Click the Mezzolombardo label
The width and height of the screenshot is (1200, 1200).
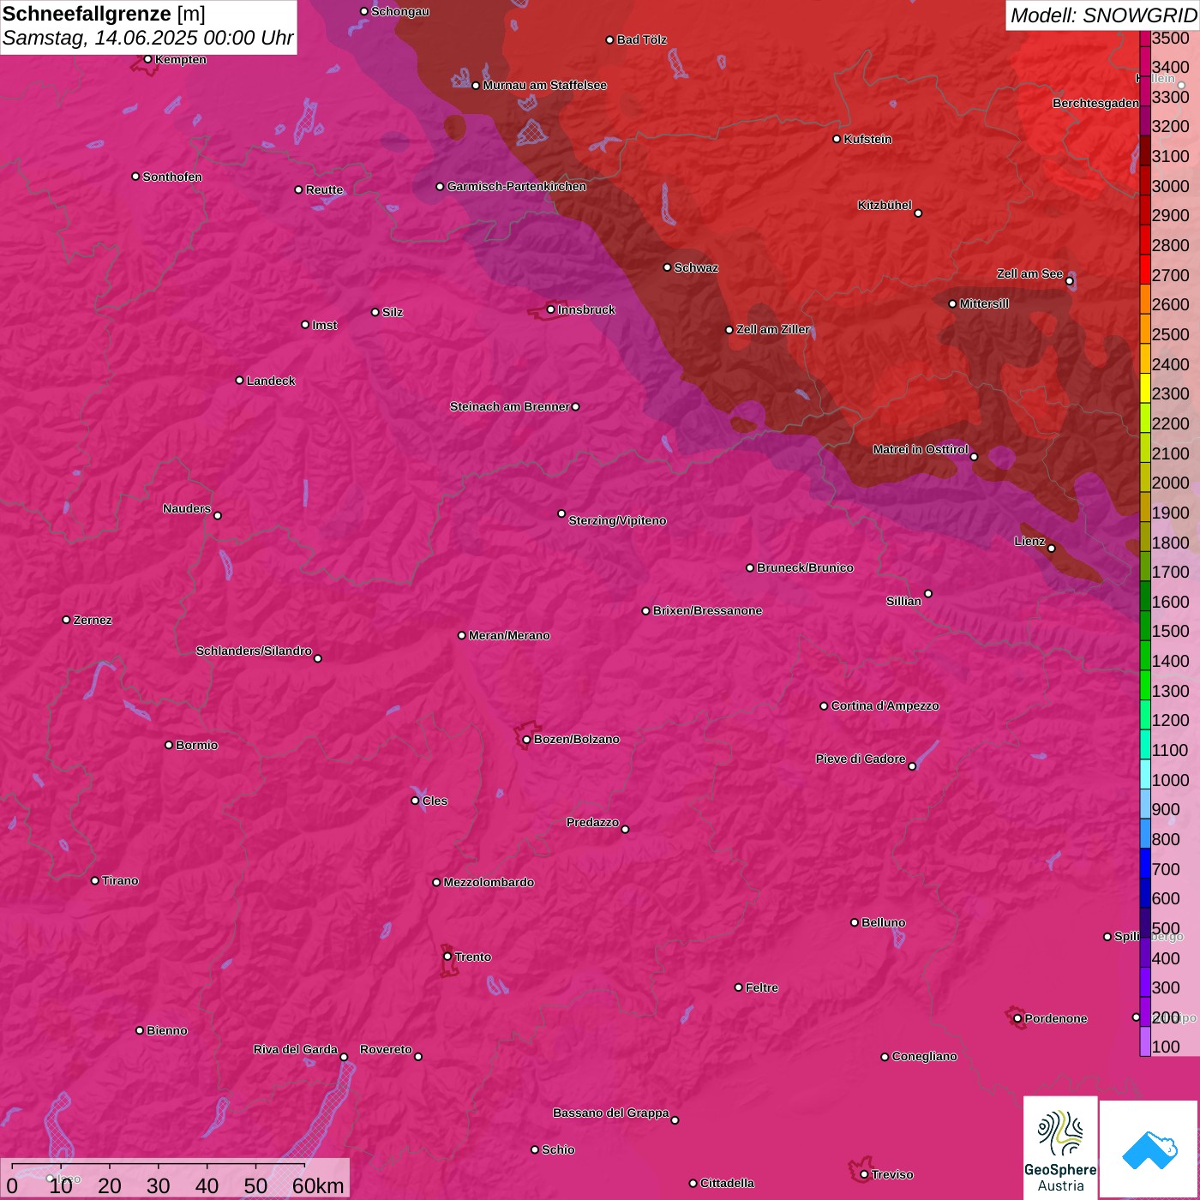489,882
